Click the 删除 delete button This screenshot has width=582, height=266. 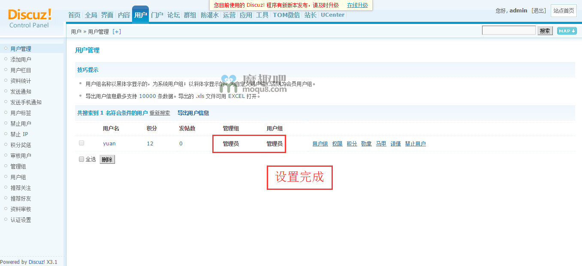point(107,160)
